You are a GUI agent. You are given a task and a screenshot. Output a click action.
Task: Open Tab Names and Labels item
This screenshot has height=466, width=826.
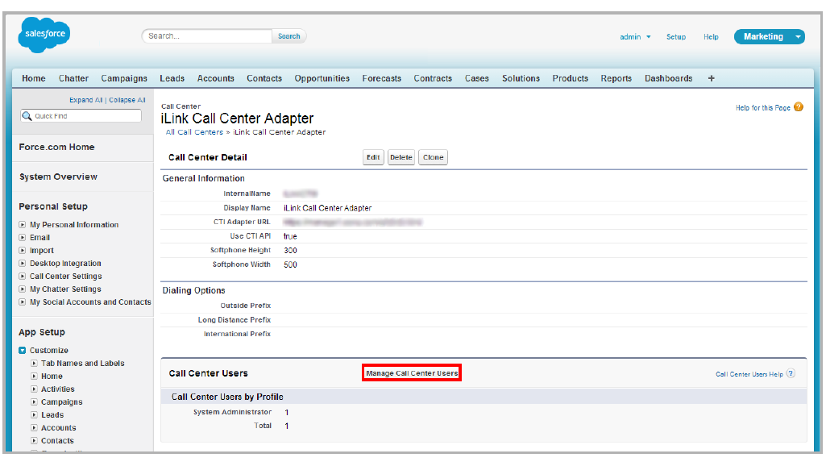(83, 363)
